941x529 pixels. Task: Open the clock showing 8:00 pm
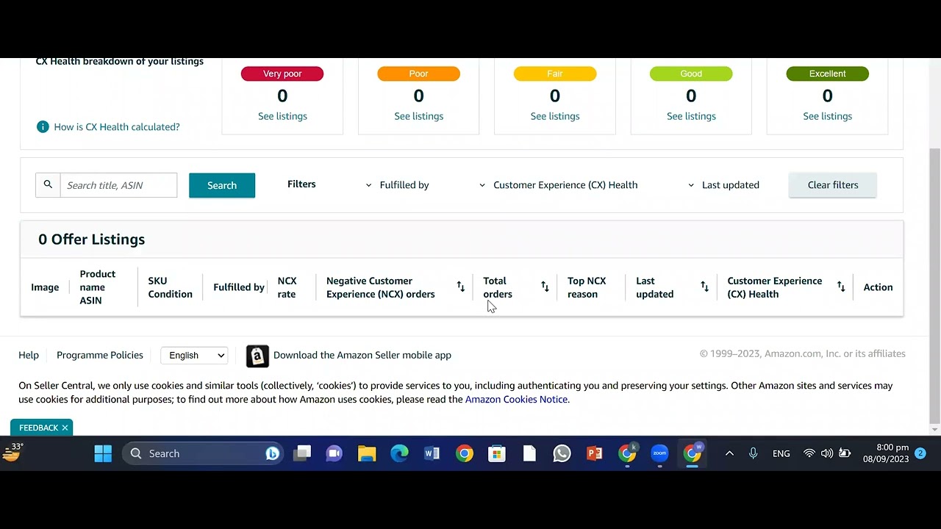tap(886, 453)
